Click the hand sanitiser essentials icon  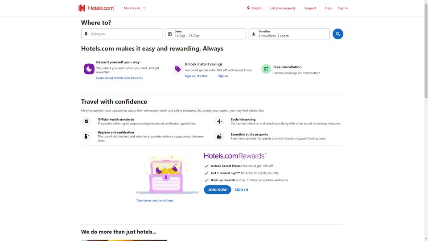219,136
